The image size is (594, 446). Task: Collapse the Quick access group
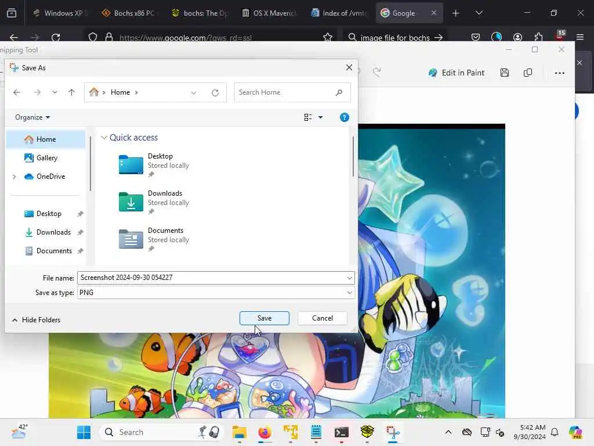pyautogui.click(x=104, y=138)
